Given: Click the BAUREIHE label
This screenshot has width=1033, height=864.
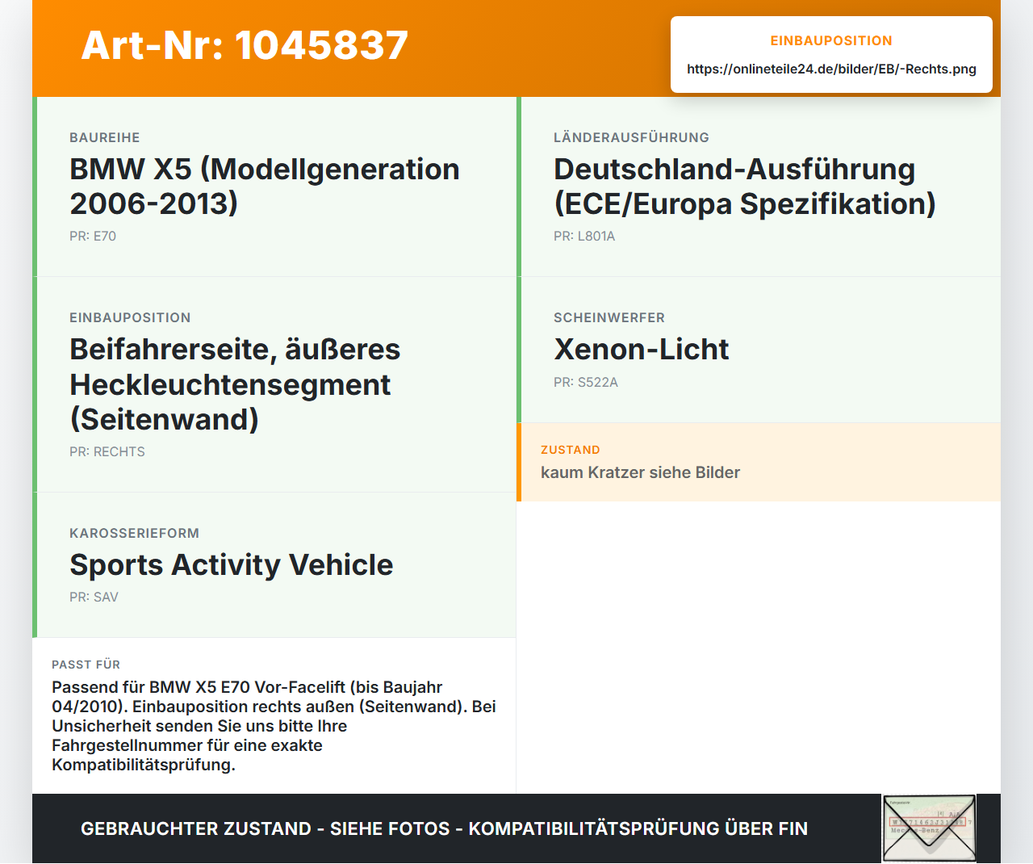Looking at the screenshot, I should pyautogui.click(x=105, y=138).
